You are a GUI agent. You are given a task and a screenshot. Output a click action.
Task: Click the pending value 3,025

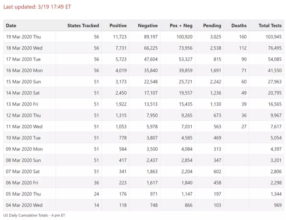(x=215, y=37)
